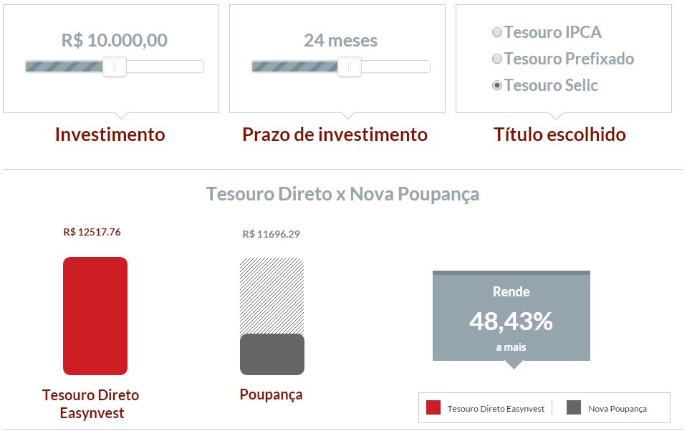
Task: Click the Rende 48,43% a mais box
Action: pyautogui.click(x=511, y=317)
